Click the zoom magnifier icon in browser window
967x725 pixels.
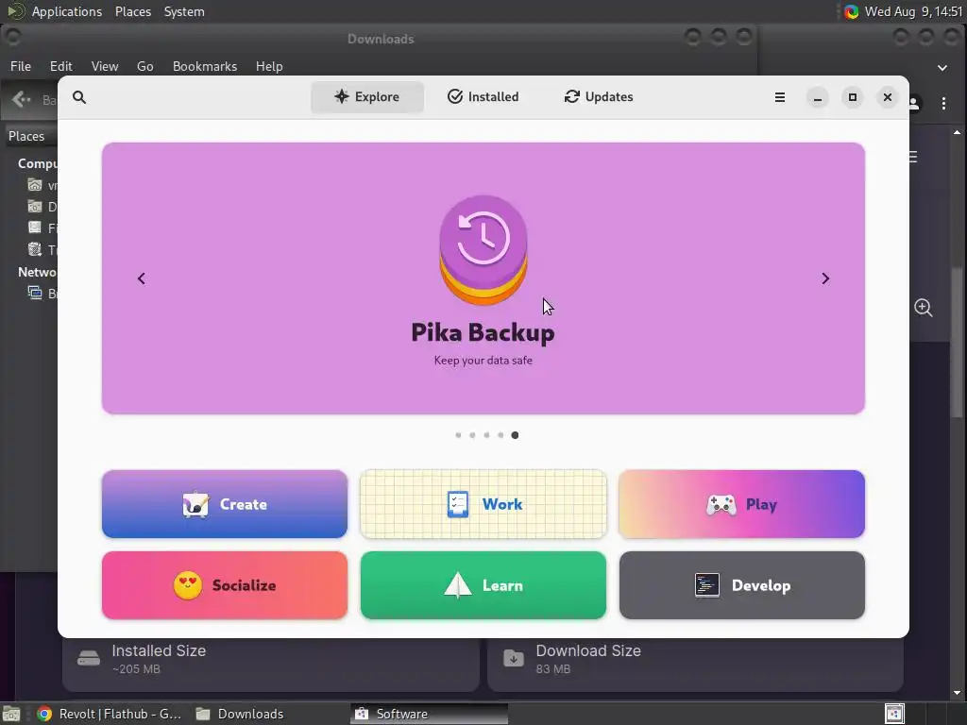tap(924, 308)
